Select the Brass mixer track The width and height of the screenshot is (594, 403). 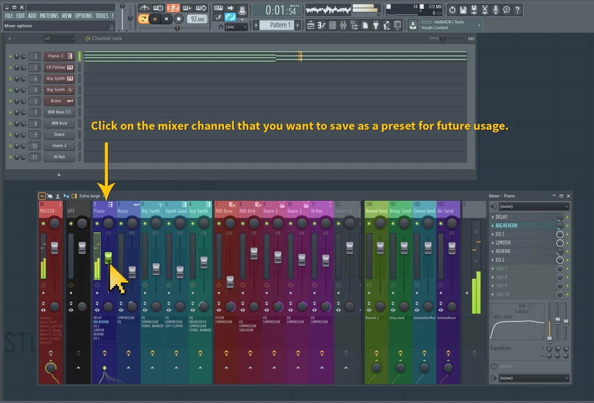coord(128,211)
